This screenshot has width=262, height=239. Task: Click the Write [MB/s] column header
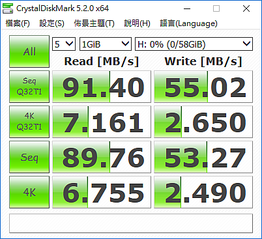[203, 61]
